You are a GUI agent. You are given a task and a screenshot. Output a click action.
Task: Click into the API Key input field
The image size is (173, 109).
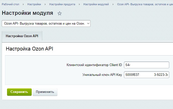pos(147,75)
